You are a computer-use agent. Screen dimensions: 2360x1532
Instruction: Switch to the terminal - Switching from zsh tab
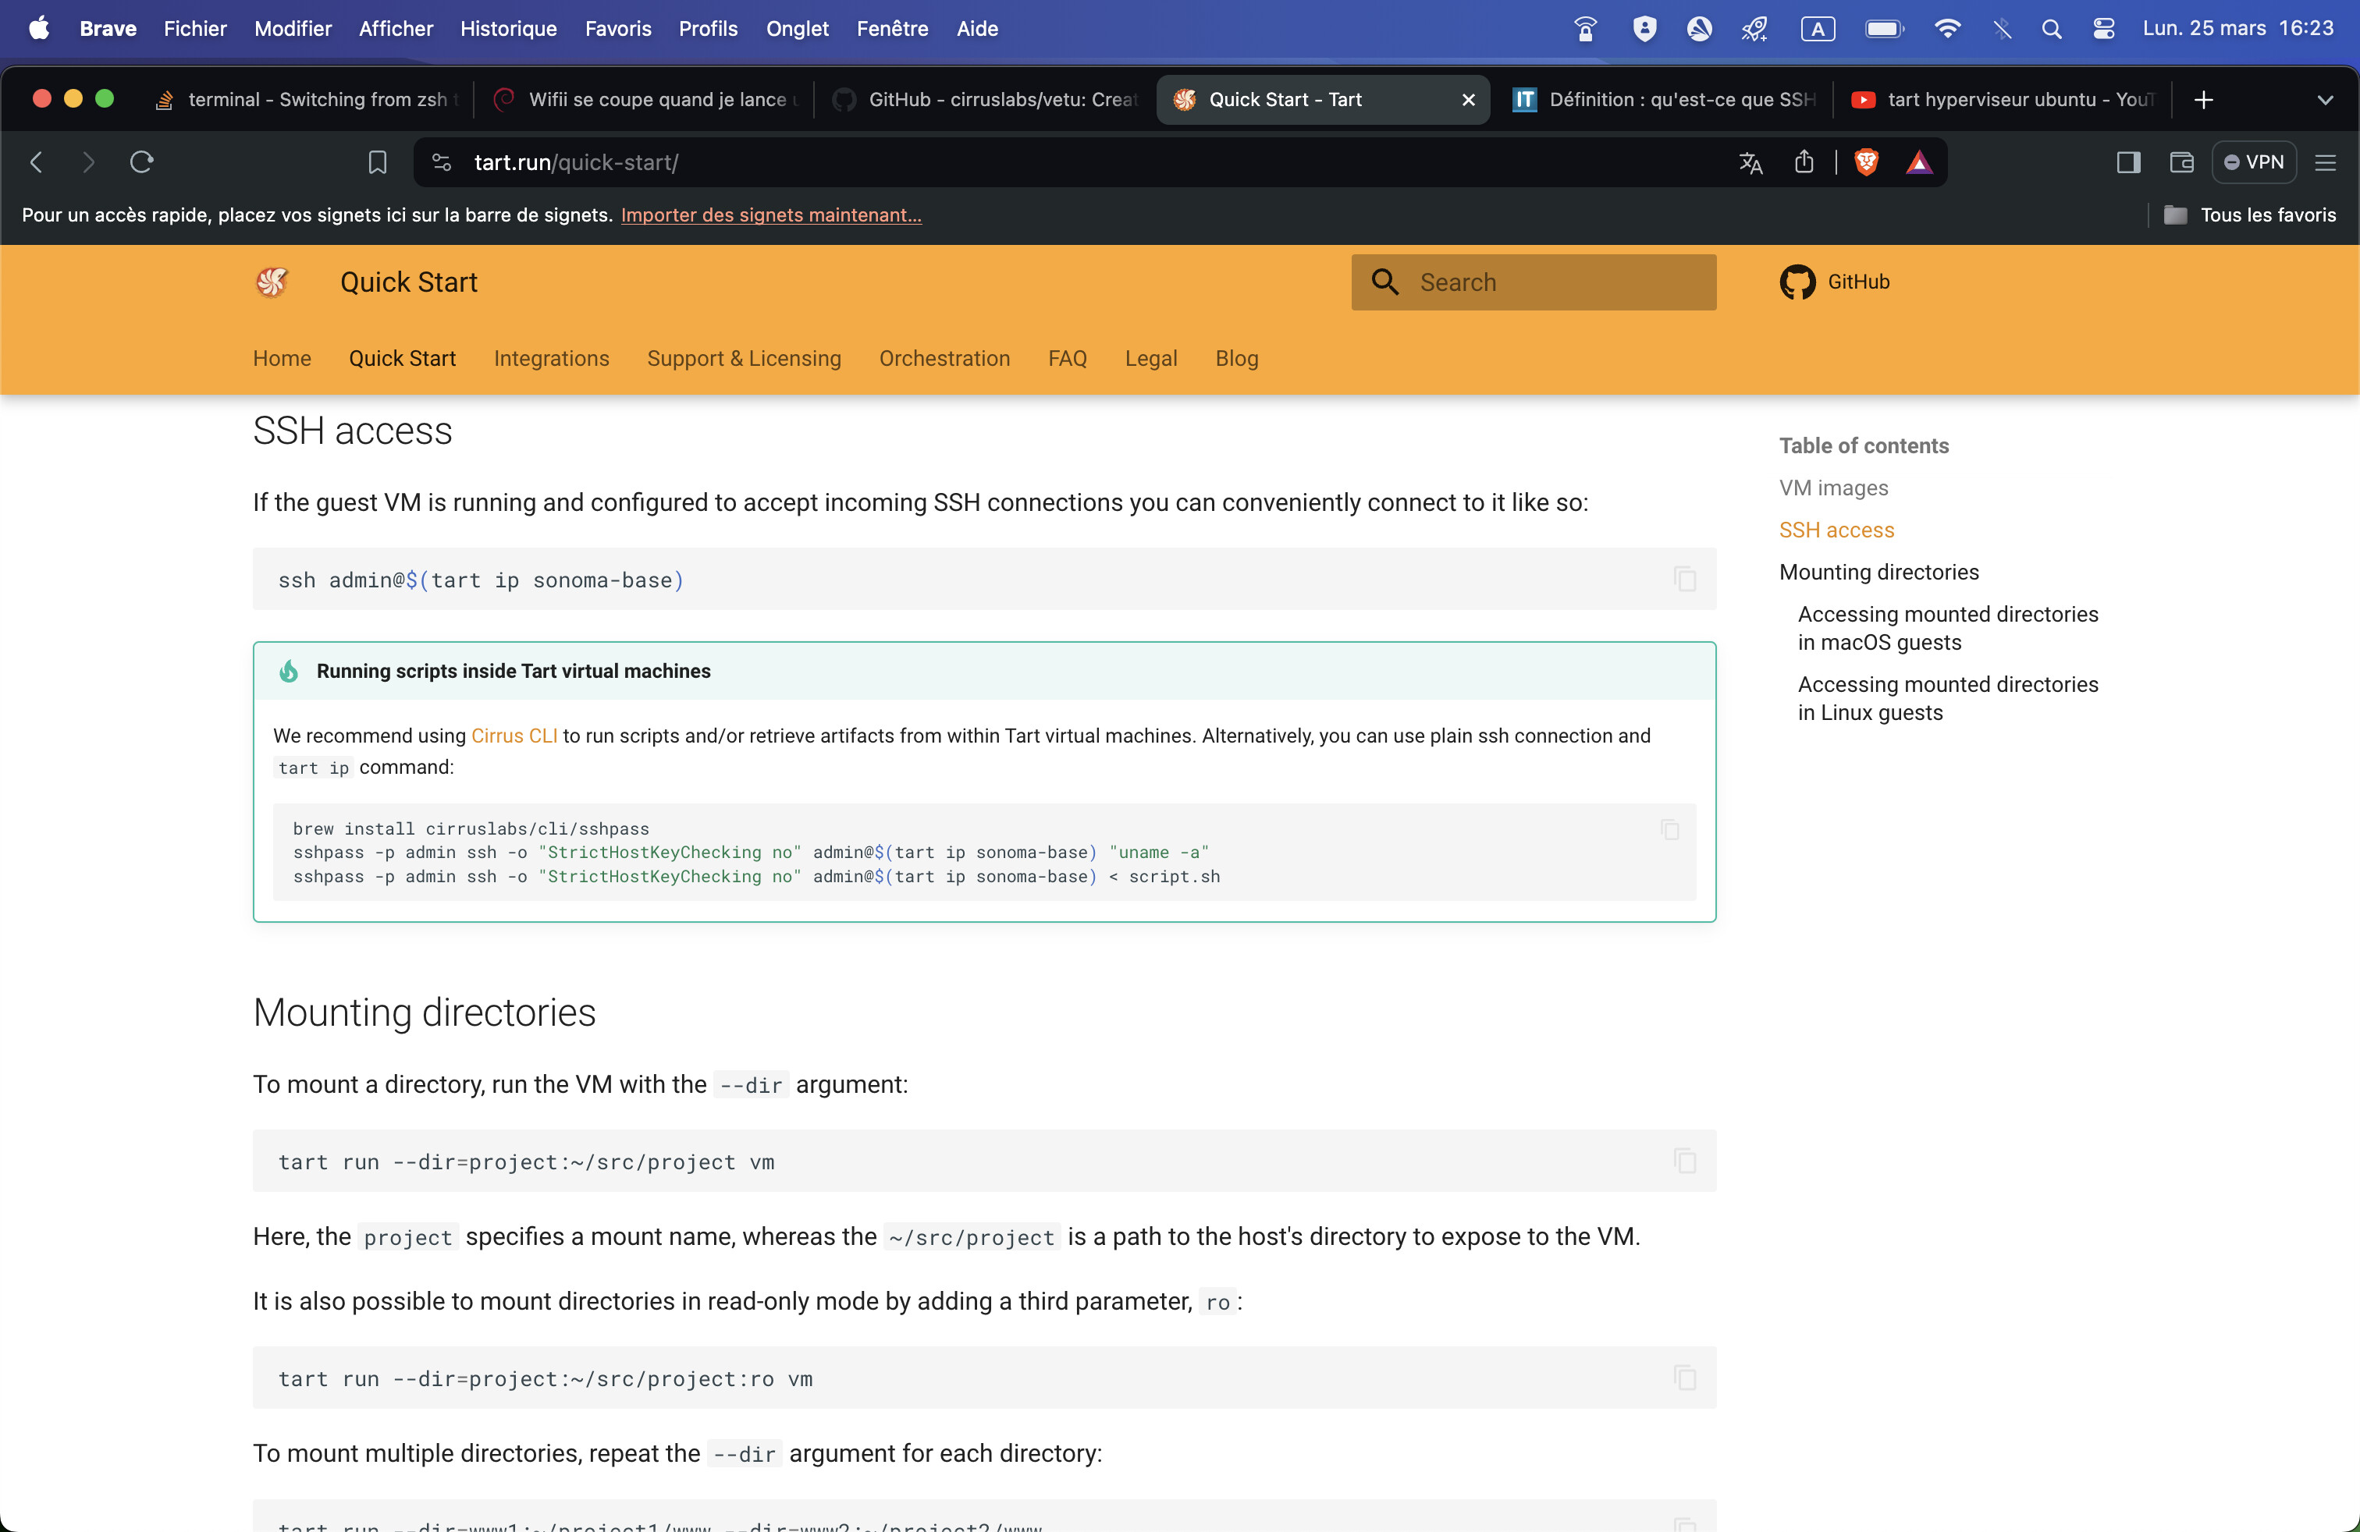click(307, 100)
